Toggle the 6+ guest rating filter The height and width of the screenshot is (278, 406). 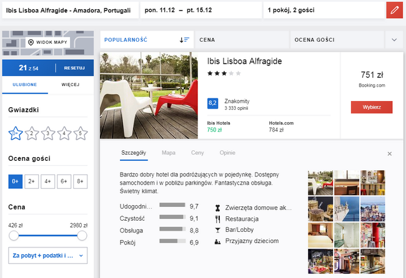[64, 181]
